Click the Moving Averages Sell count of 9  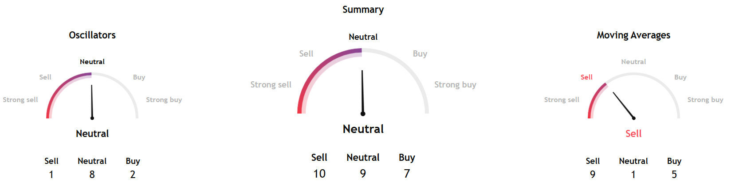(593, 175)
